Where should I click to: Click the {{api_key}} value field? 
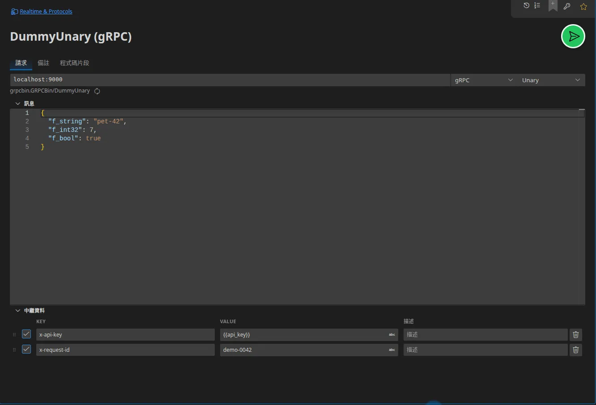click(309, 335)
